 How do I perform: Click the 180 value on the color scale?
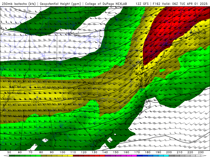pyautogui.click(x=148, y=152)
